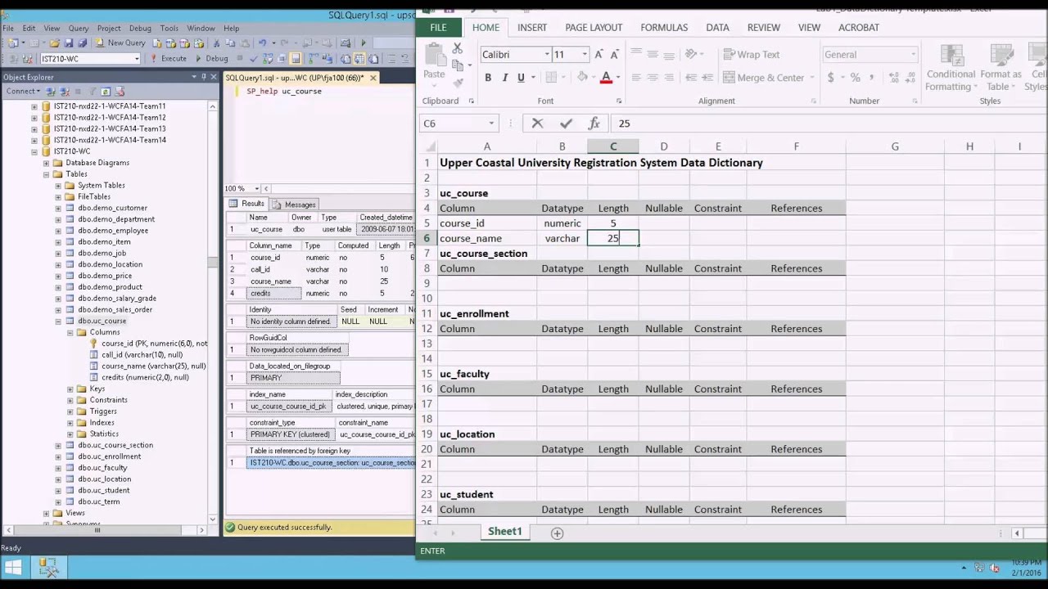Screen dimensions: 1048x589
Task: Open the SSMS Tools menu
Action: [x=169, y=28]
